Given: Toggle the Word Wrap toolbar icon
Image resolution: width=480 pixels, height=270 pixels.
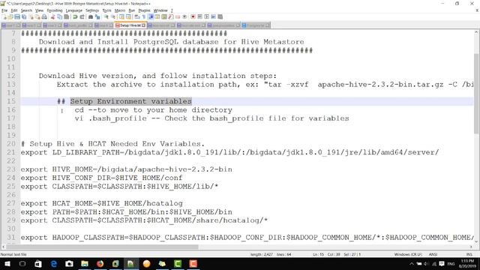Looking at the screenshot, I should [136, 16].
